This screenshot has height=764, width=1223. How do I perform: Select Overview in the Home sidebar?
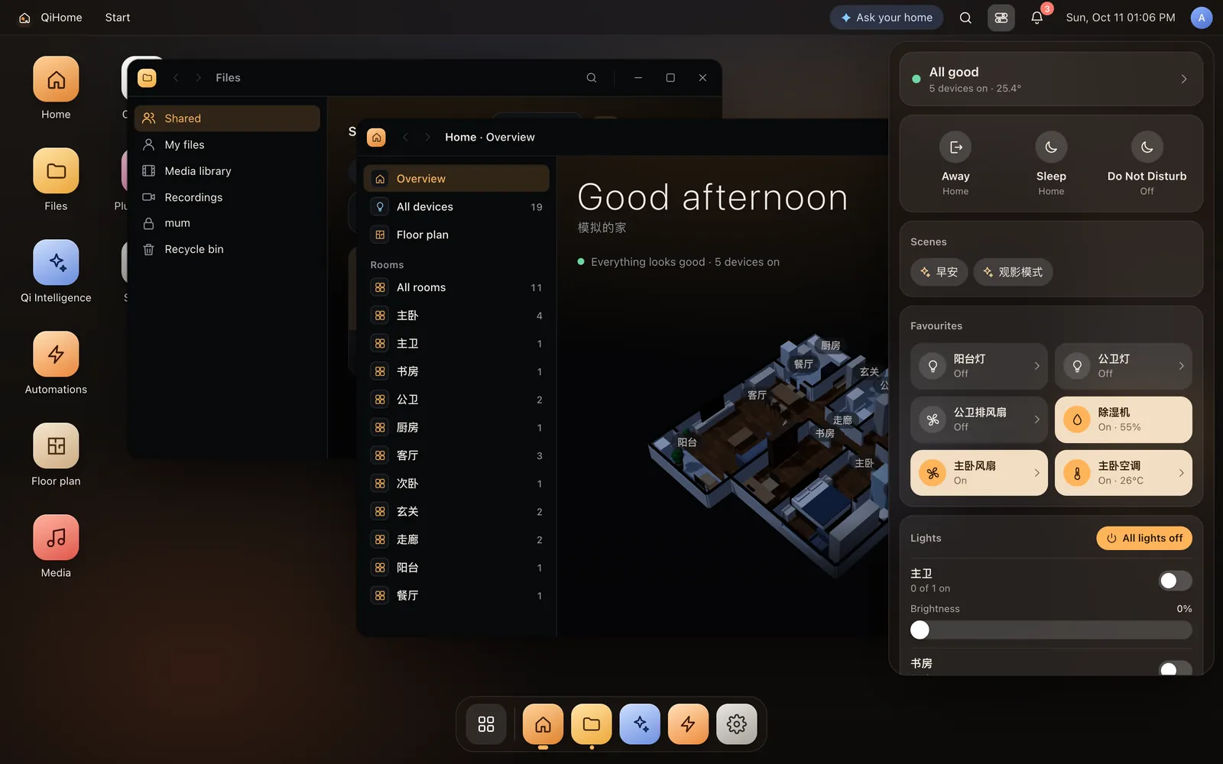point(456,179)
